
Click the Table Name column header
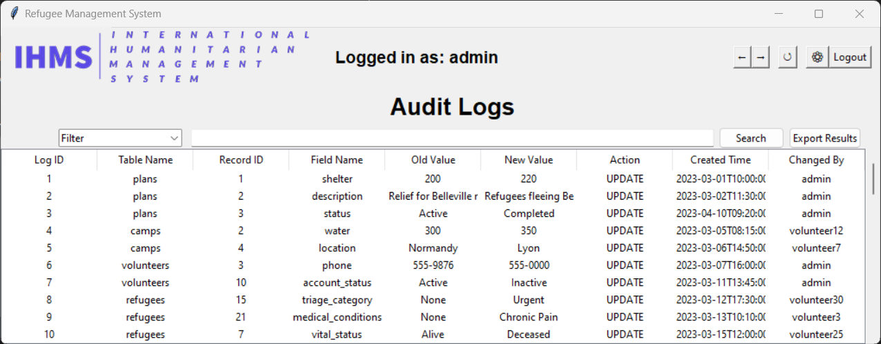(145, 160)
